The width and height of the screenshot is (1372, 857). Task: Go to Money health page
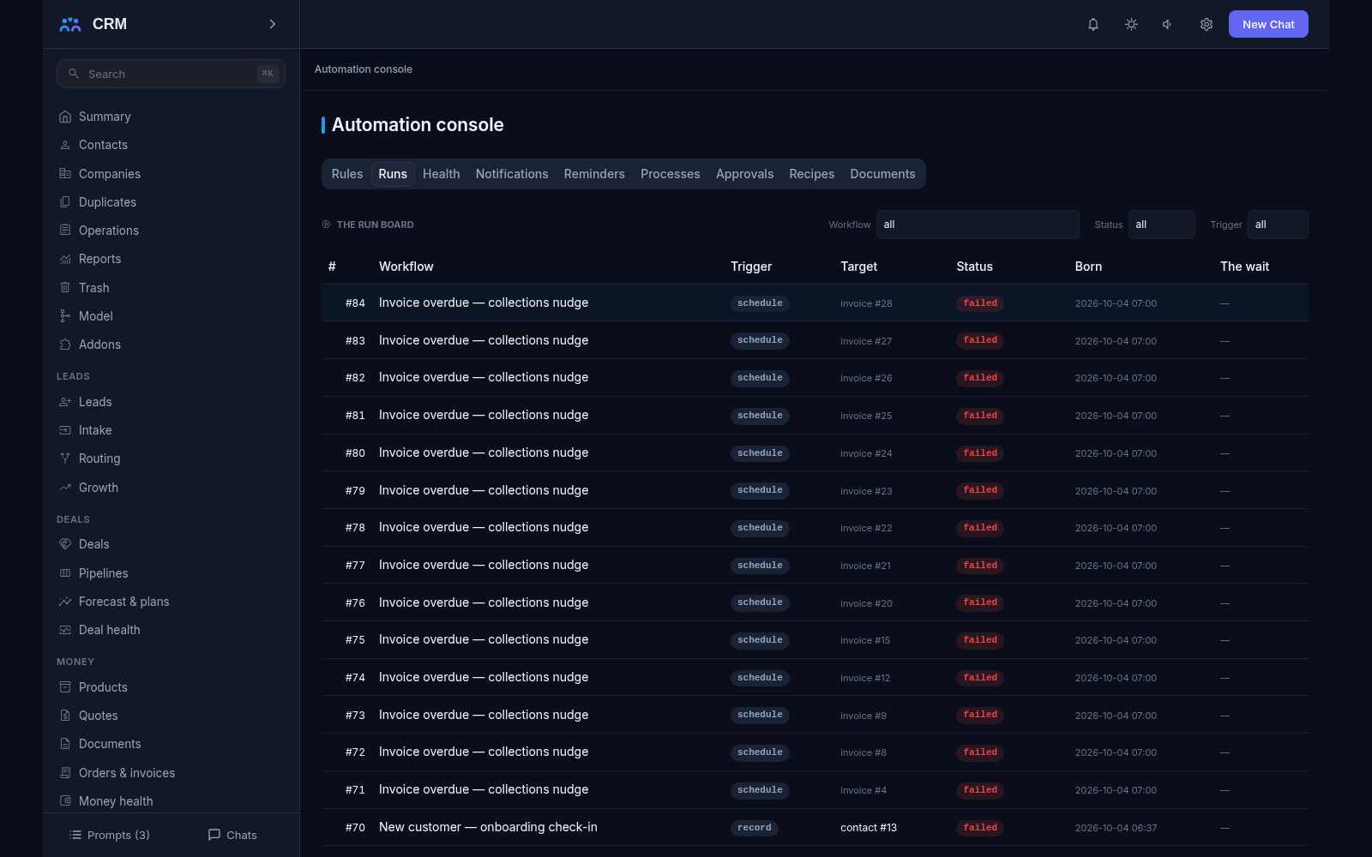(116, 801)
